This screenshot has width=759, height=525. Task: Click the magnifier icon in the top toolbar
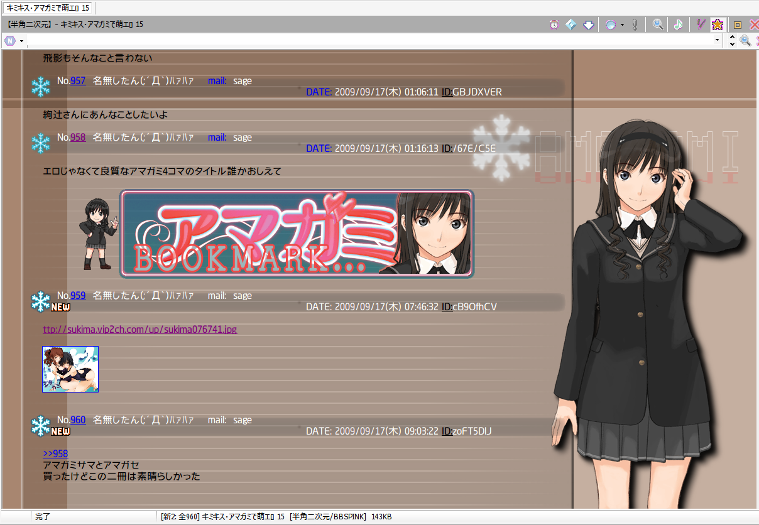pos(658,24)
